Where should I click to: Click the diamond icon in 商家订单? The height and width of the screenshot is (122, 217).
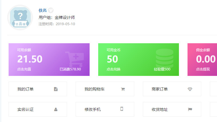click(190, 89)
